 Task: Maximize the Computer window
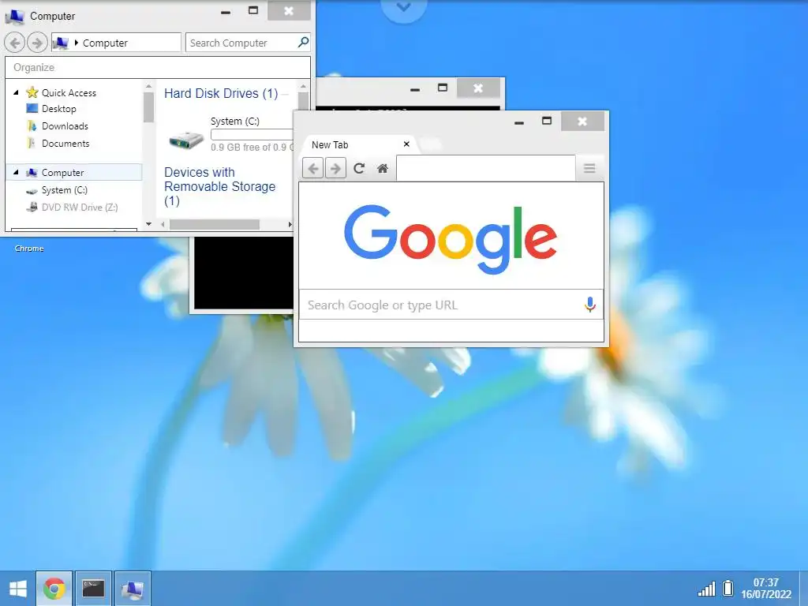[x=253, y=10]
